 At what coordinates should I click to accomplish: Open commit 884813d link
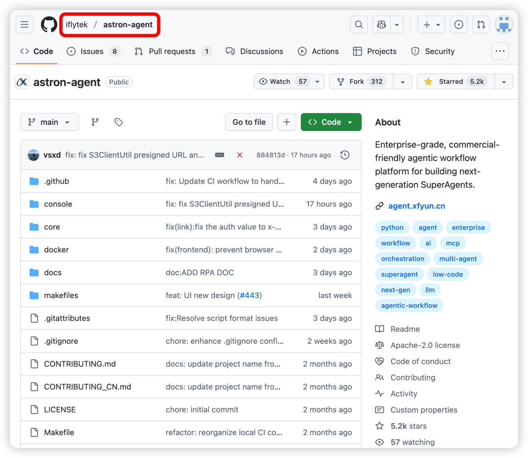point(270,155)
